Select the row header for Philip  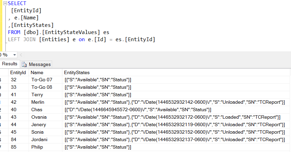[x=4, y=147]
